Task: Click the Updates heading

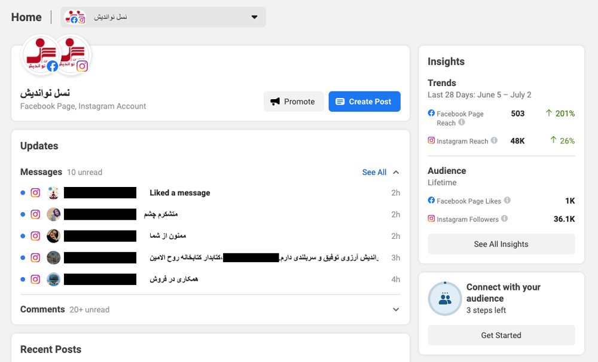Action: (39, 146)
